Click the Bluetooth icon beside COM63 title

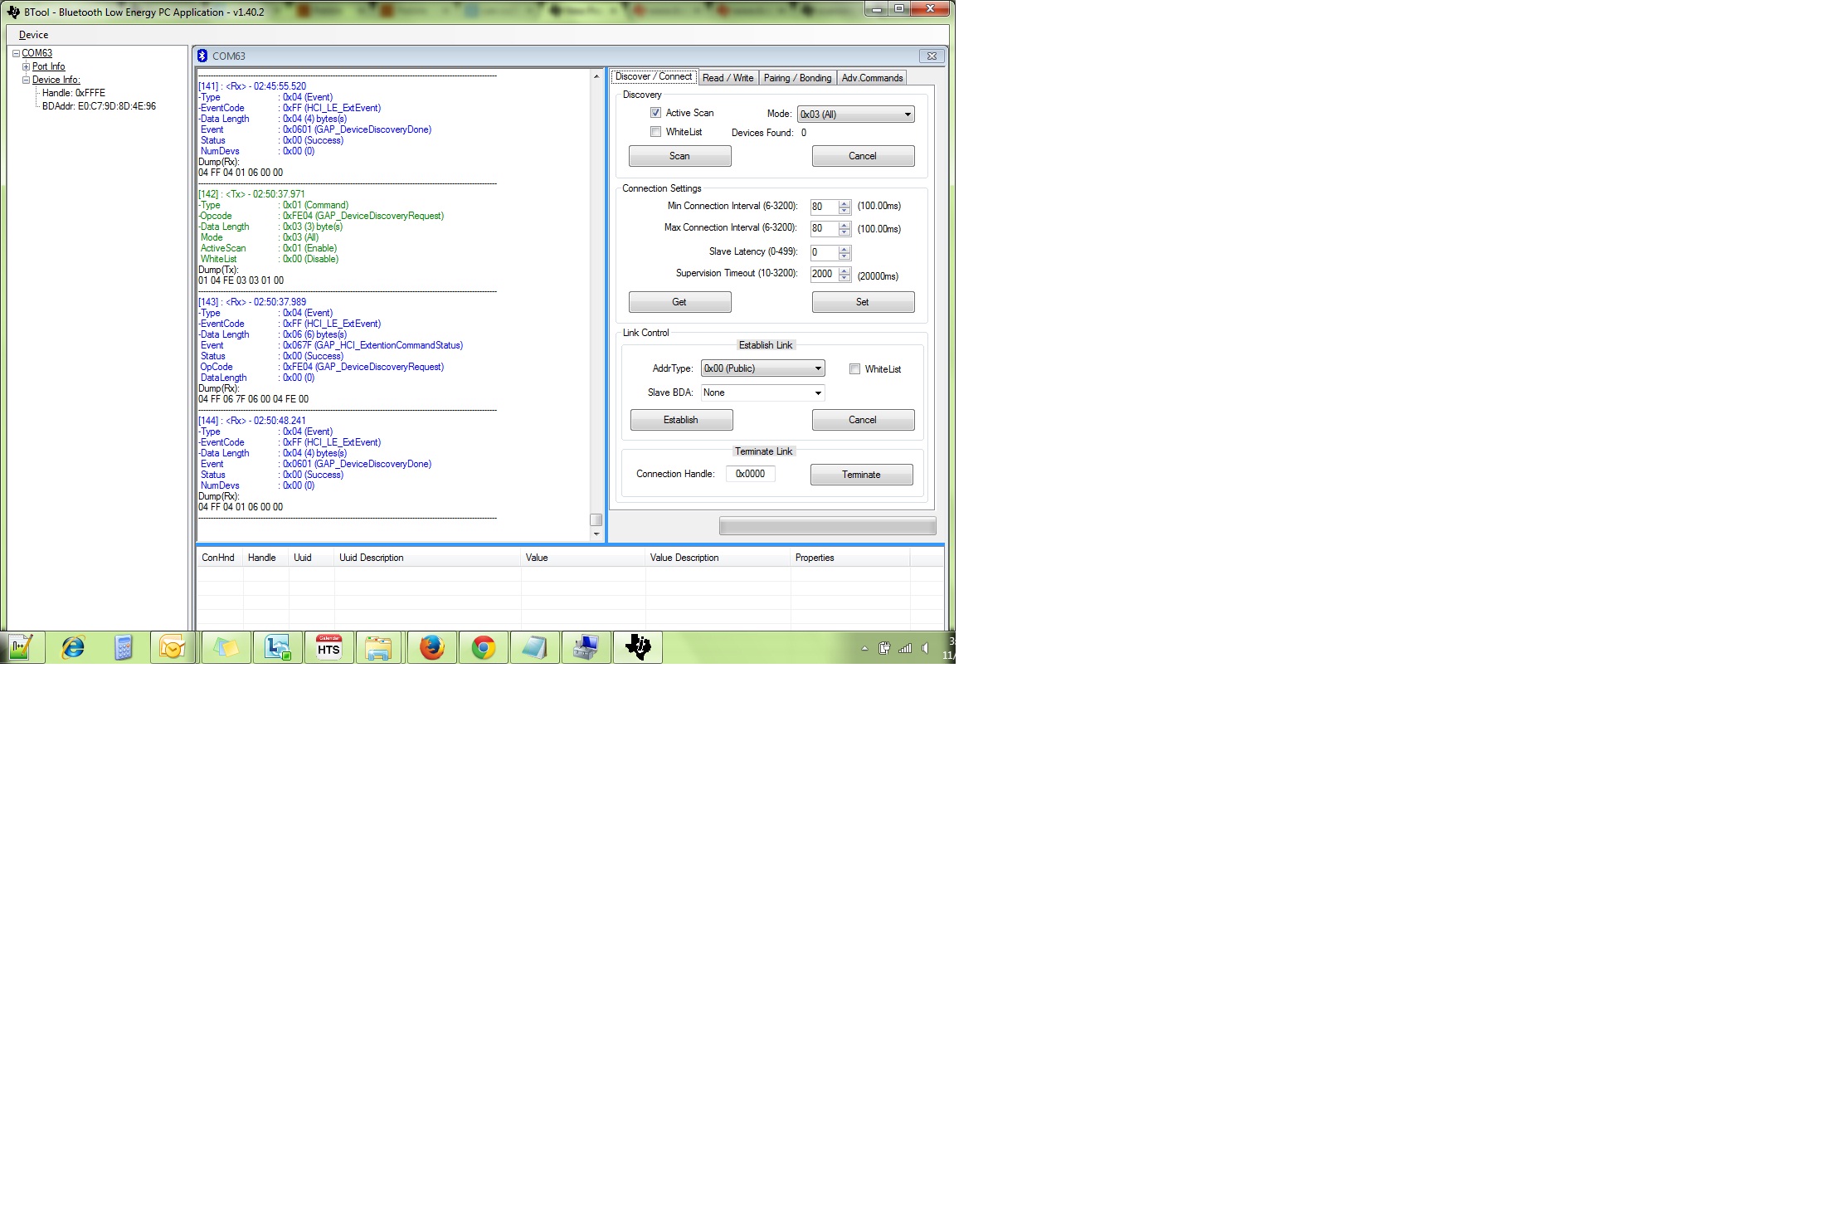[202, 56]
